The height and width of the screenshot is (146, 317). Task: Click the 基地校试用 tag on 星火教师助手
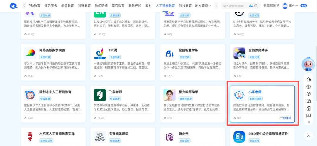click(x=186, y=99)
